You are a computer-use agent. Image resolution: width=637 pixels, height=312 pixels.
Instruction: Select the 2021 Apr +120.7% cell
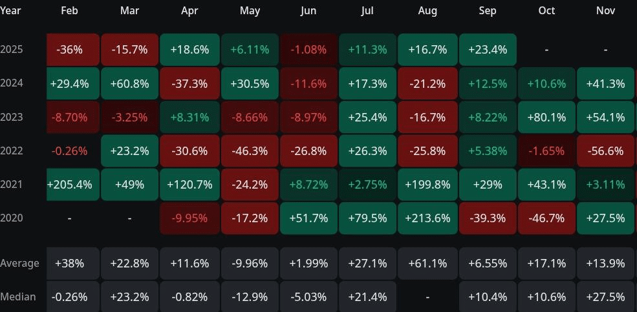tap(189, 185)
